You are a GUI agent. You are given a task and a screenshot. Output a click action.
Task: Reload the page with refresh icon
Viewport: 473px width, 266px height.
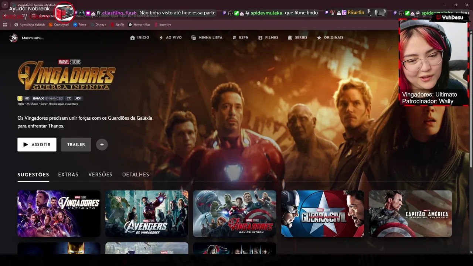coord(24,16)
